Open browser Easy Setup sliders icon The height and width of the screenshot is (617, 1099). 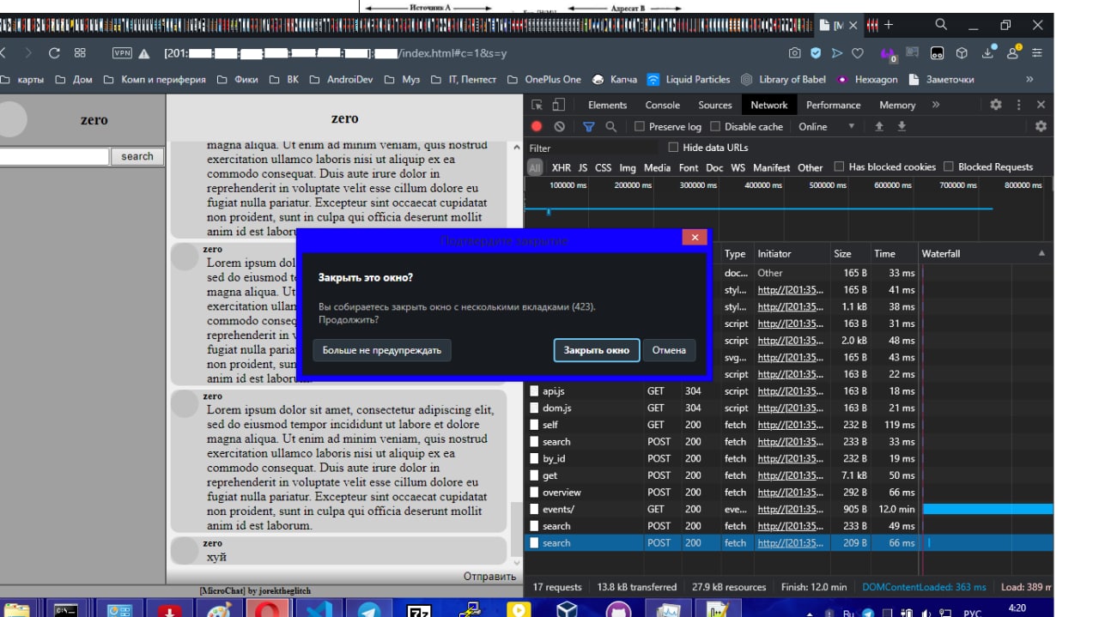pos(1037,53)
